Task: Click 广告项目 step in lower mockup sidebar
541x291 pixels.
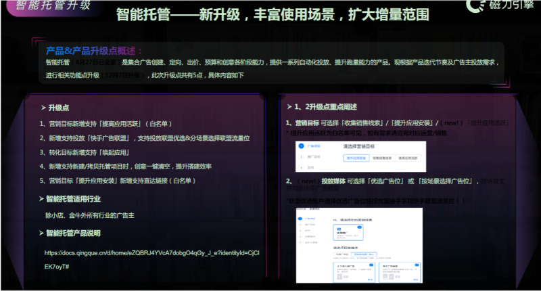Action: point(307,219)
